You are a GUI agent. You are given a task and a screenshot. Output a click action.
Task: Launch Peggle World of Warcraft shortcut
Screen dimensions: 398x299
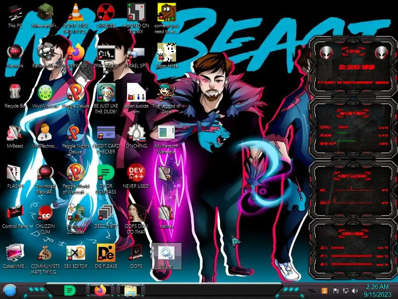[76, 179]
